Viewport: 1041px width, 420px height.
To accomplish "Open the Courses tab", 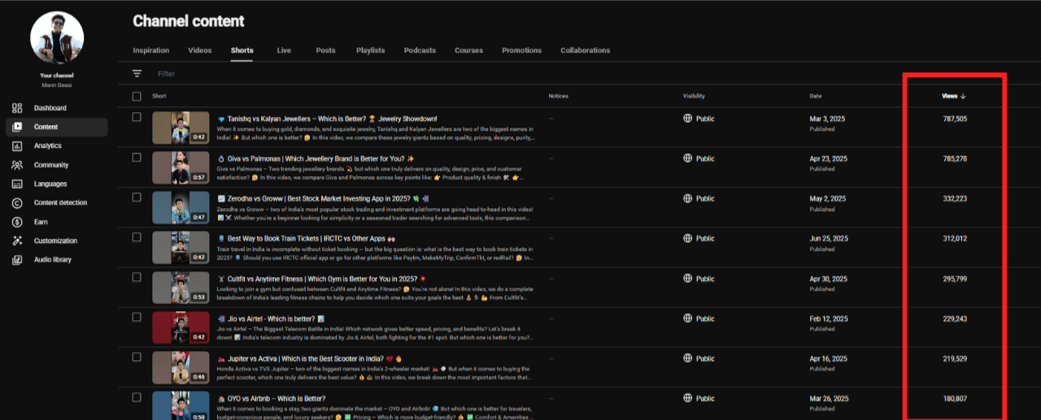I will (468, 50).
